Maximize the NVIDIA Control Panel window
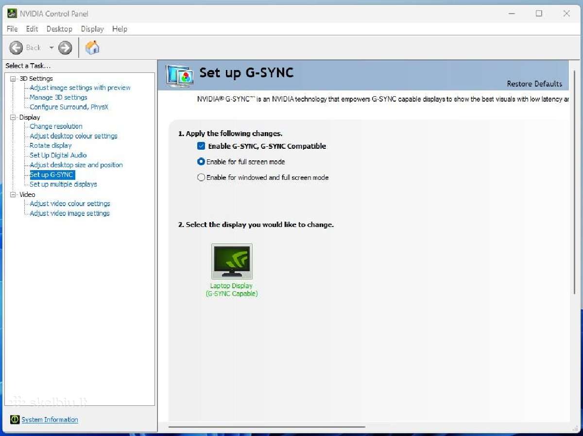The height and width of the screenshot is (436, 583). point(539,14)
